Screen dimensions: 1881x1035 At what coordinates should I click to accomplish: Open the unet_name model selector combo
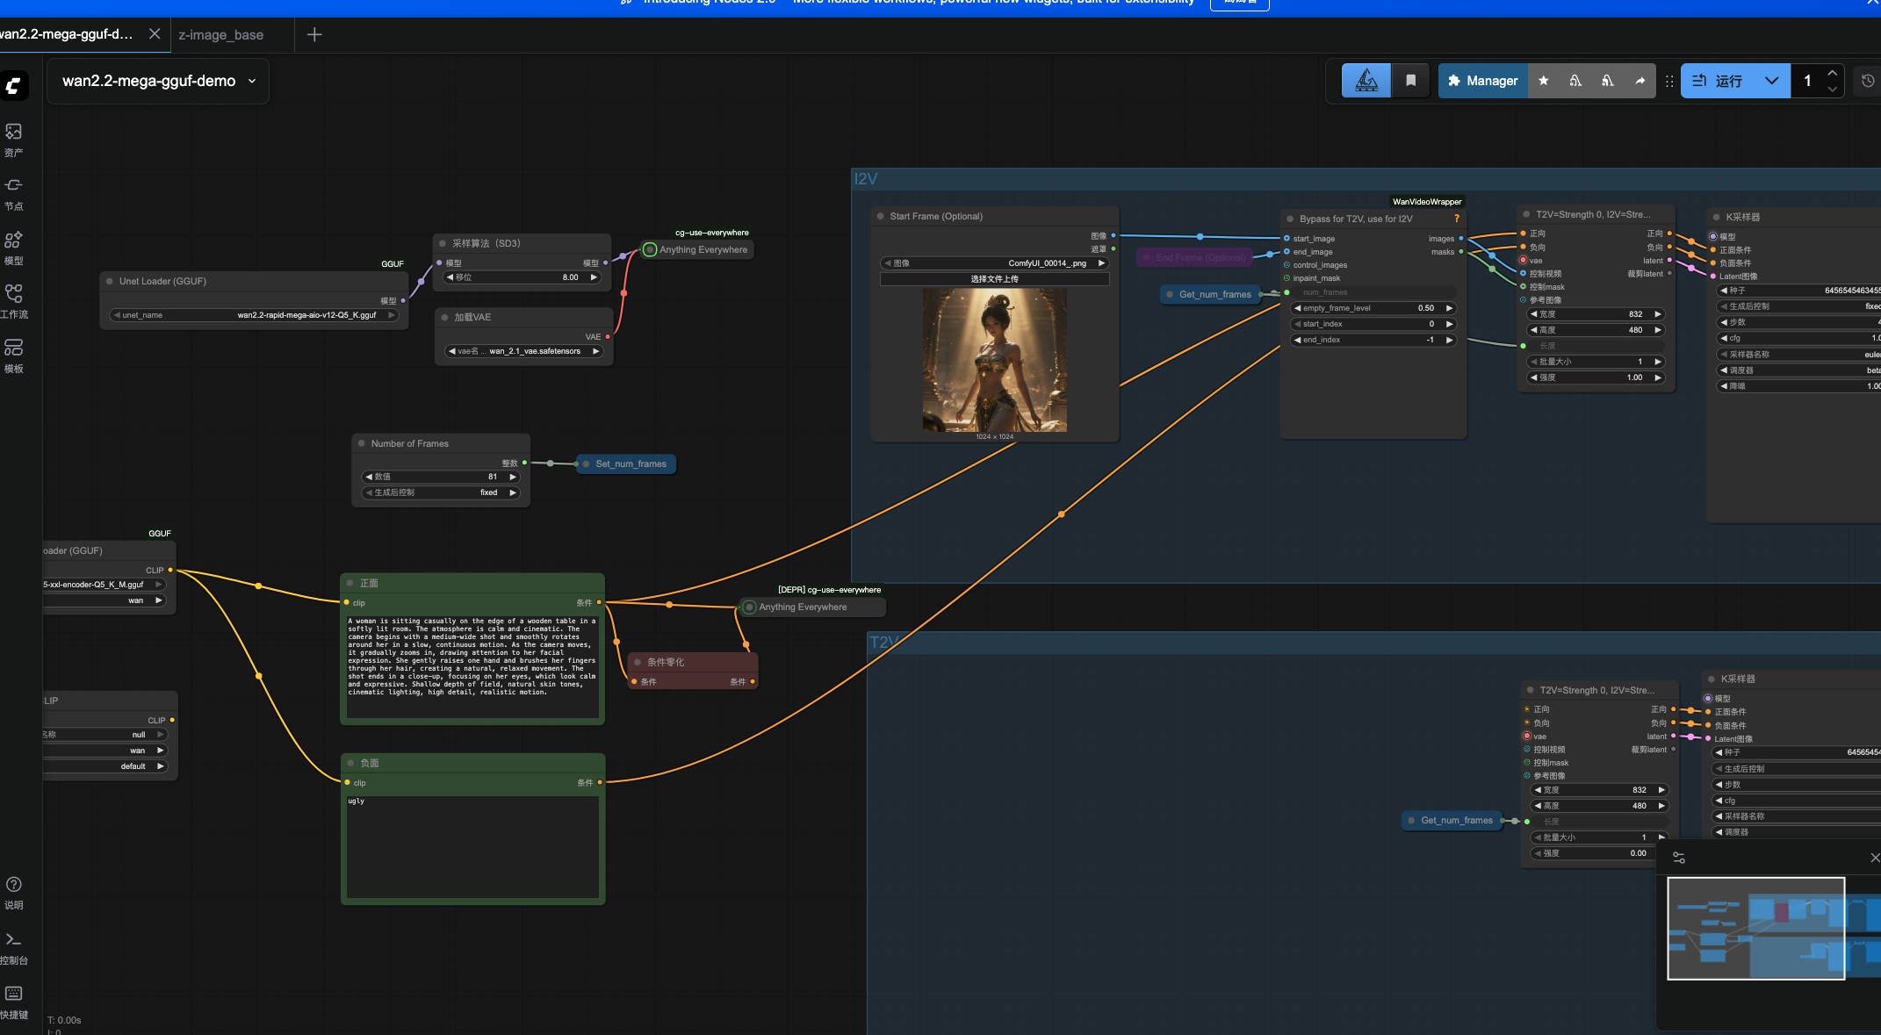(255, 315)
